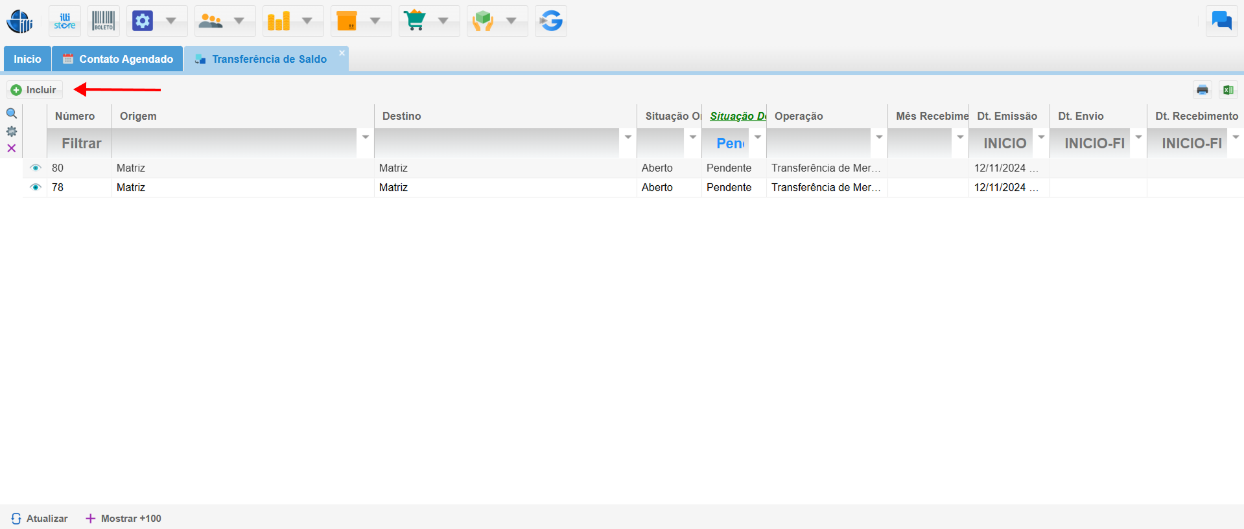Toggle eye icon for transfer 78

tap(36, 187)
